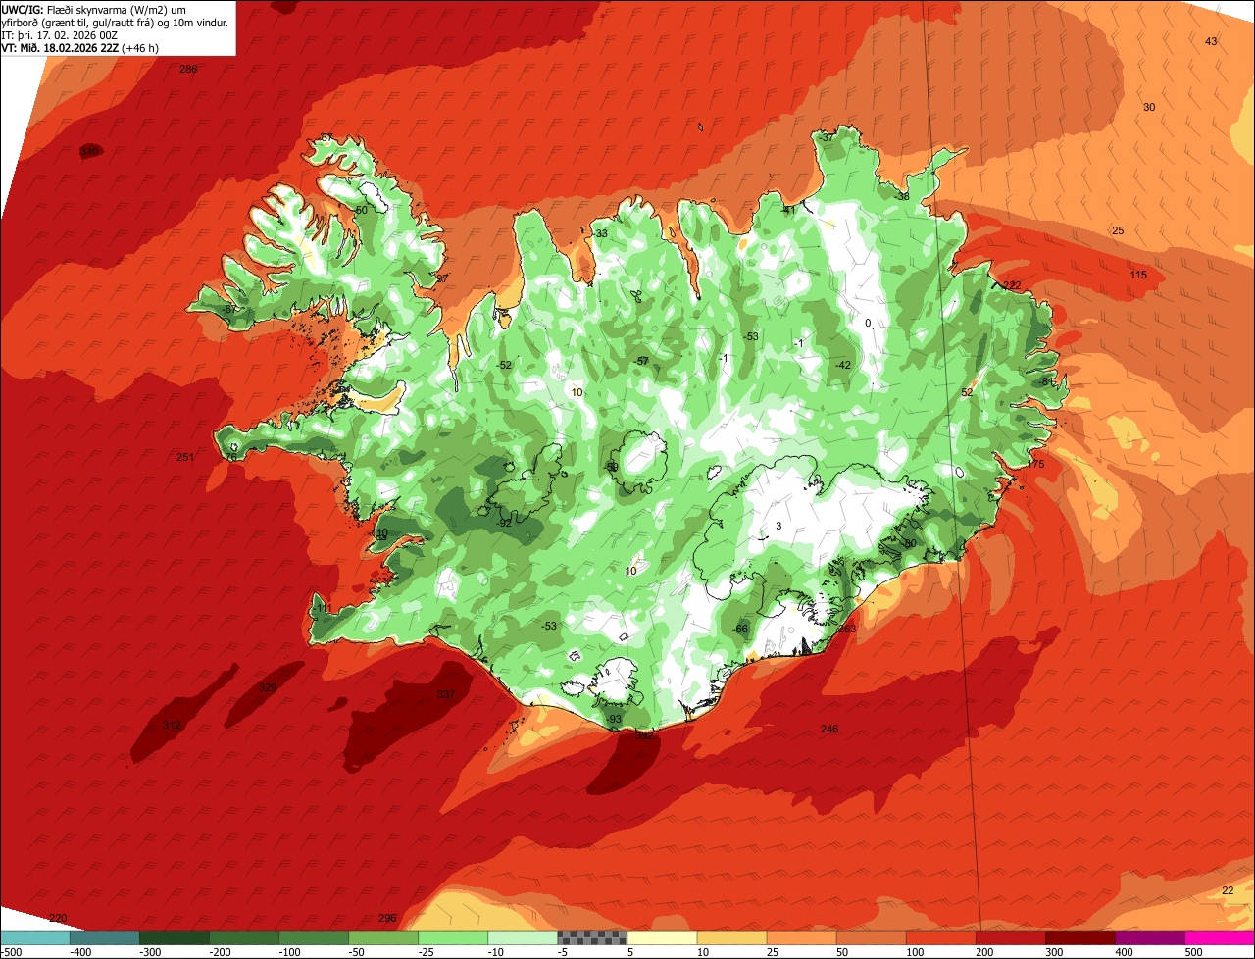
Task: Click the map value 22
Action: [x=1228, y=890]
